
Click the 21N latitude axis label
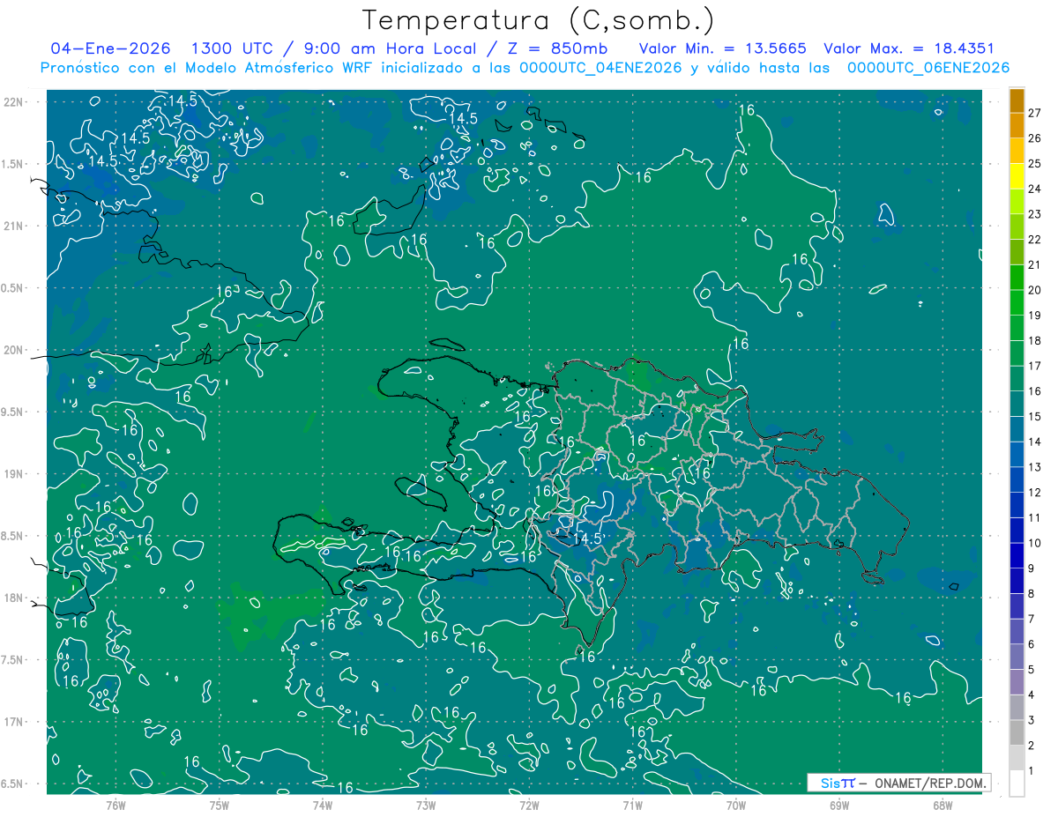coord(14,226)
